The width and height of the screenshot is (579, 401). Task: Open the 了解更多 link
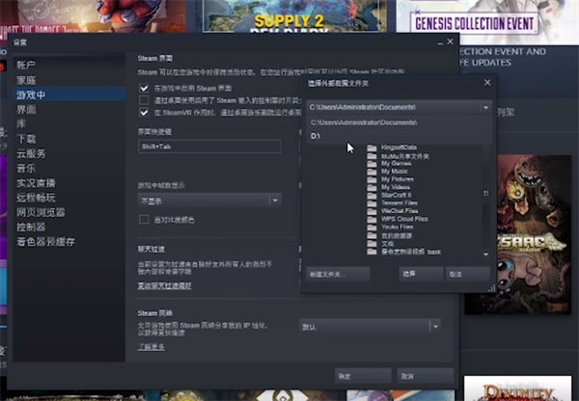pos(152,347)
